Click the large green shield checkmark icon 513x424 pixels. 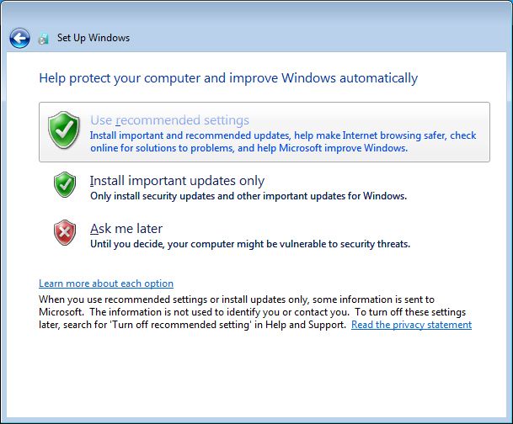coord(64,130)
